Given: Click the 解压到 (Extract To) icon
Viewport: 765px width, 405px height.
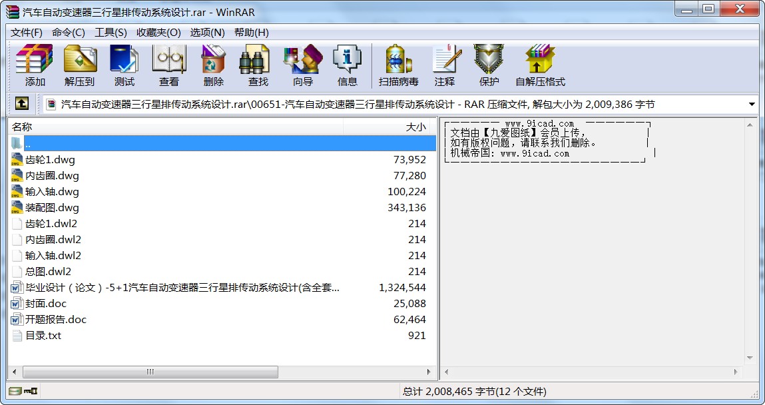Looking at the screenshot, I should (79, 65).
